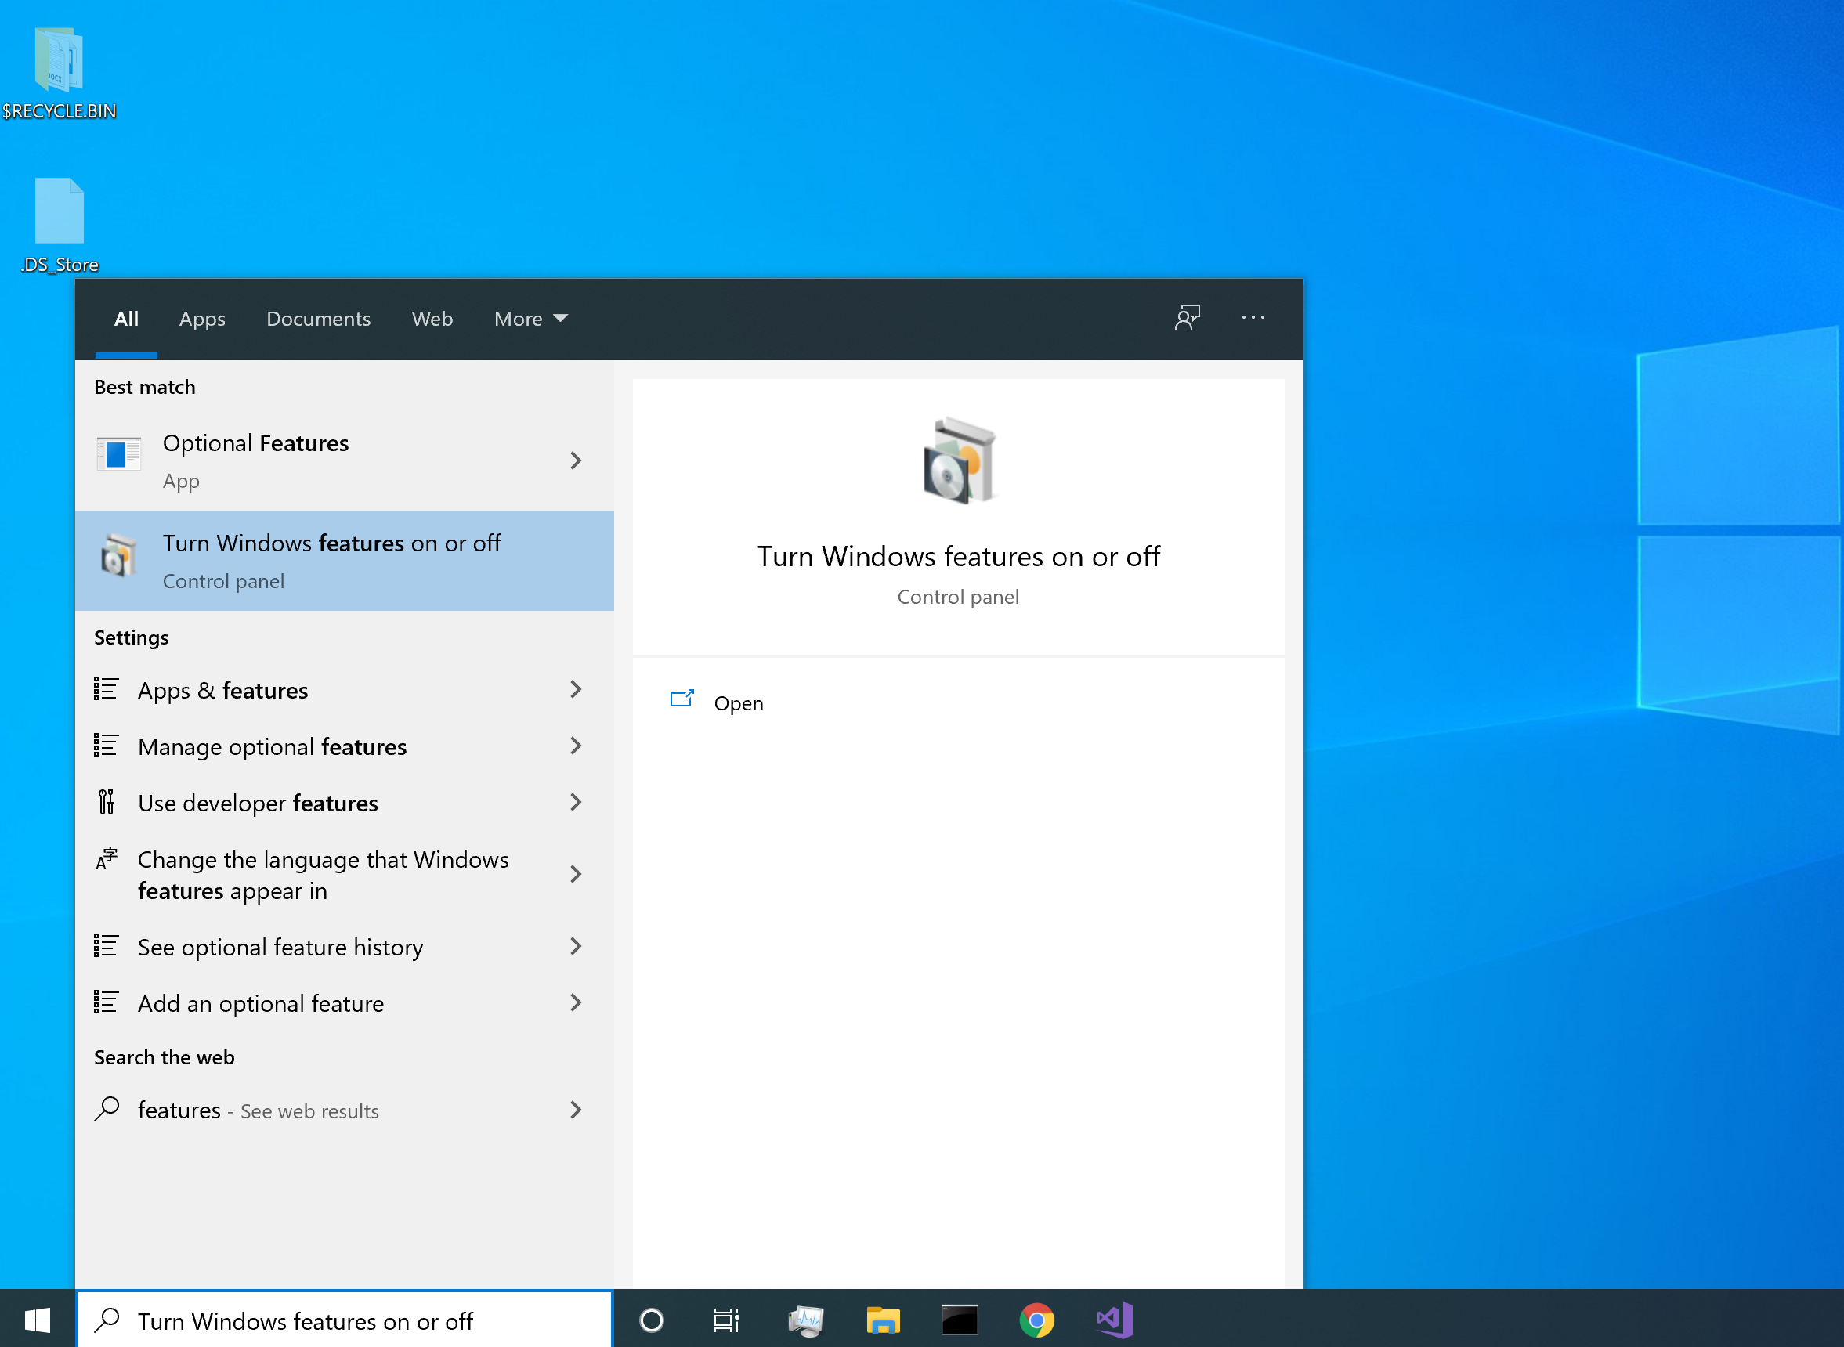Screen dimensions: 1844x1347
Task: Click the language change icon
Action: pyautogui.click(x=106, y=858)
